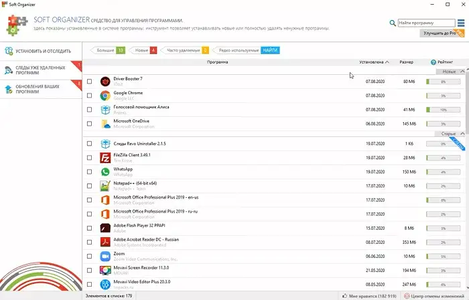Mark the Zoom row checkbox
Screen dimensions: 469x300
click(x=89, y=256)
